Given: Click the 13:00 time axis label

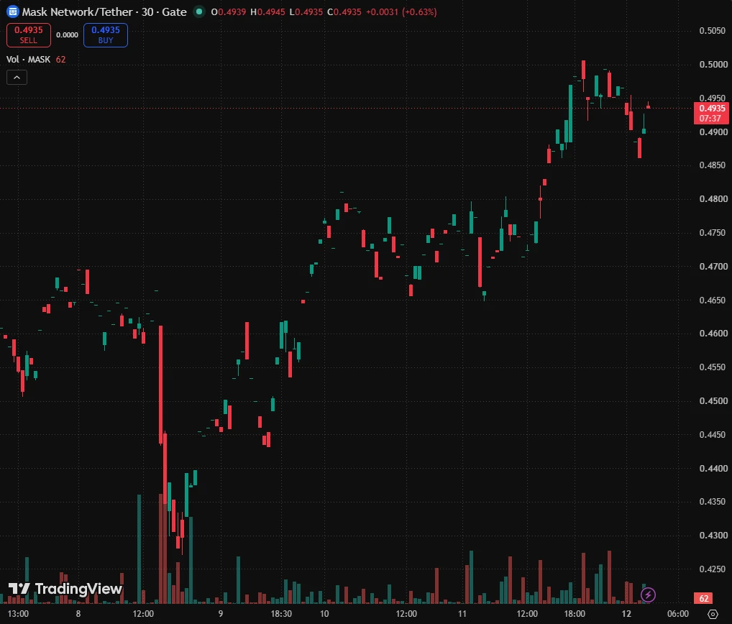Looking at the screenshot, I should [x=18, y=614].
